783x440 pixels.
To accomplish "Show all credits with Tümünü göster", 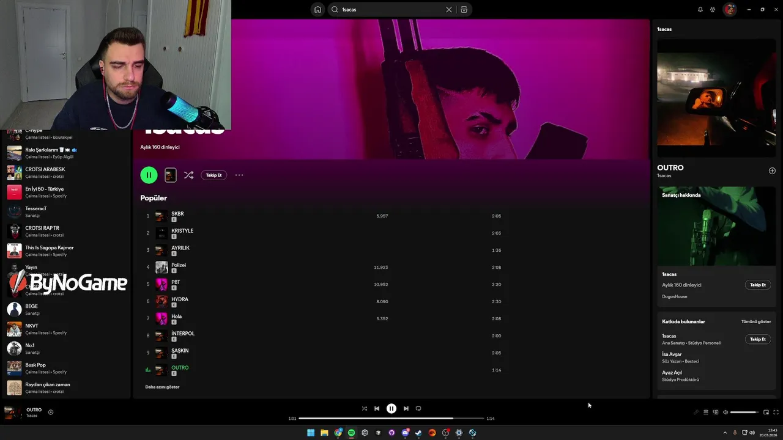I will point(756,321).
